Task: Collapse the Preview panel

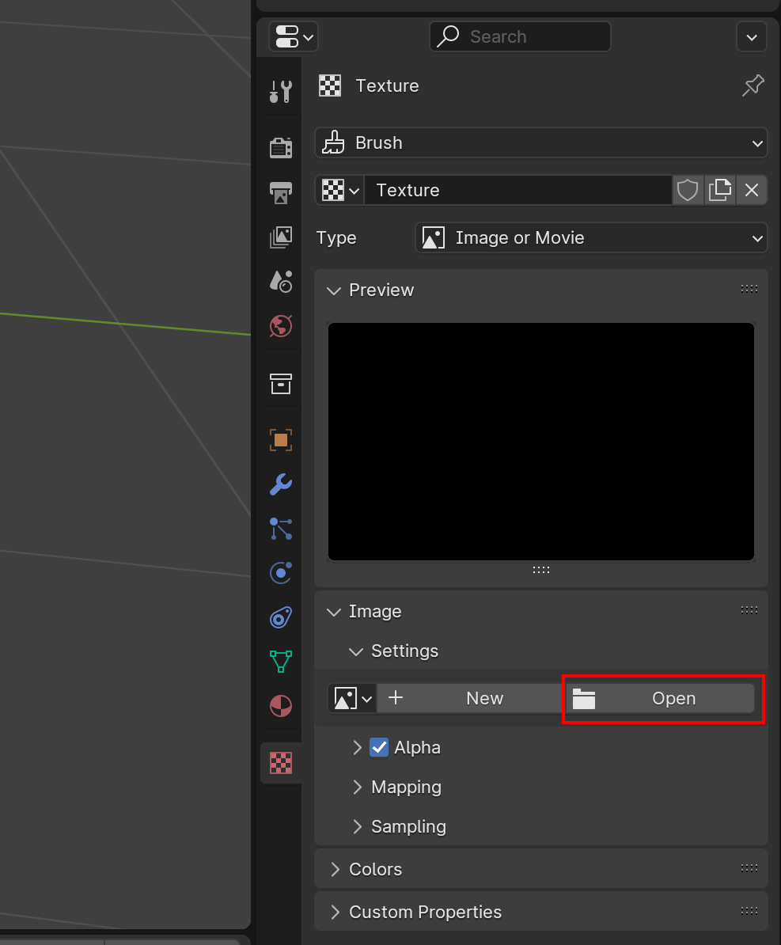Action: tap(334, 290)
